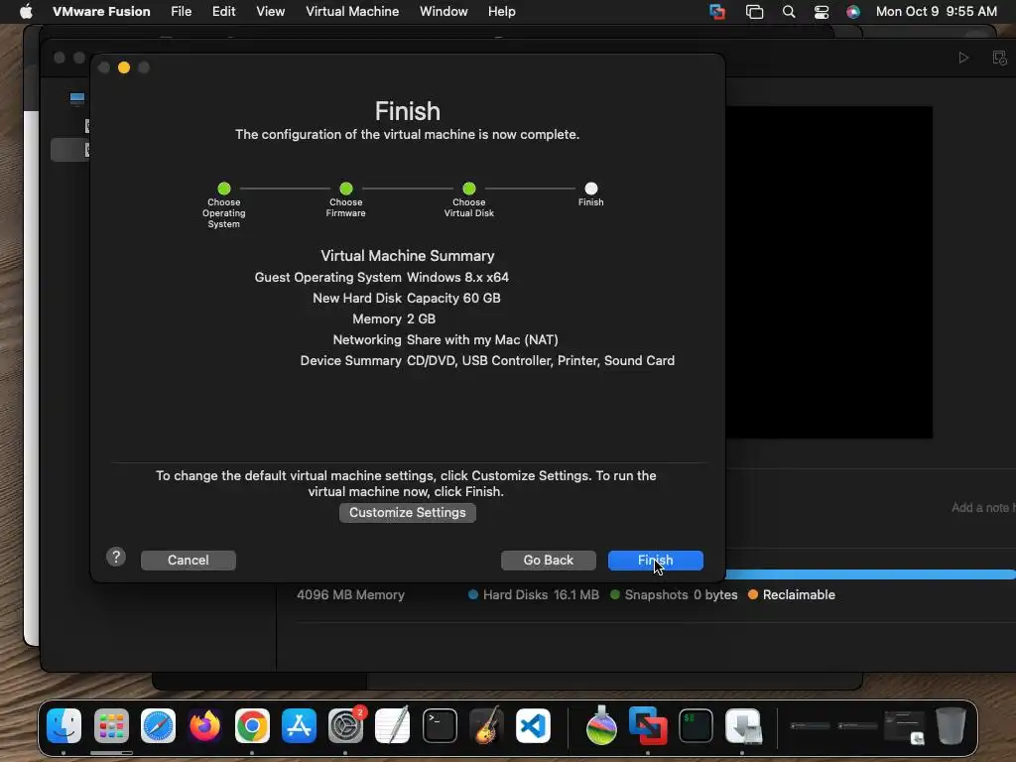Viewport: 1016px width, 762px height.
Task: Click the black VM preview screen in library window
Action: pyautogui.click(x=828, y=272)
